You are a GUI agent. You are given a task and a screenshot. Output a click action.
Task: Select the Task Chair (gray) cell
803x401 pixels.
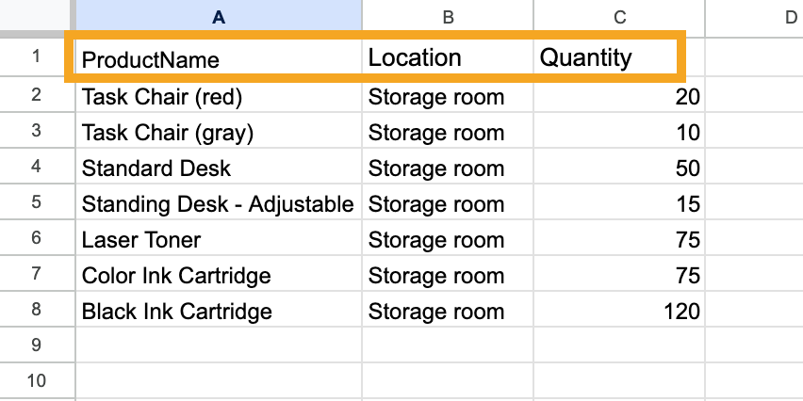pyautogui.click(x=168, y=133)
